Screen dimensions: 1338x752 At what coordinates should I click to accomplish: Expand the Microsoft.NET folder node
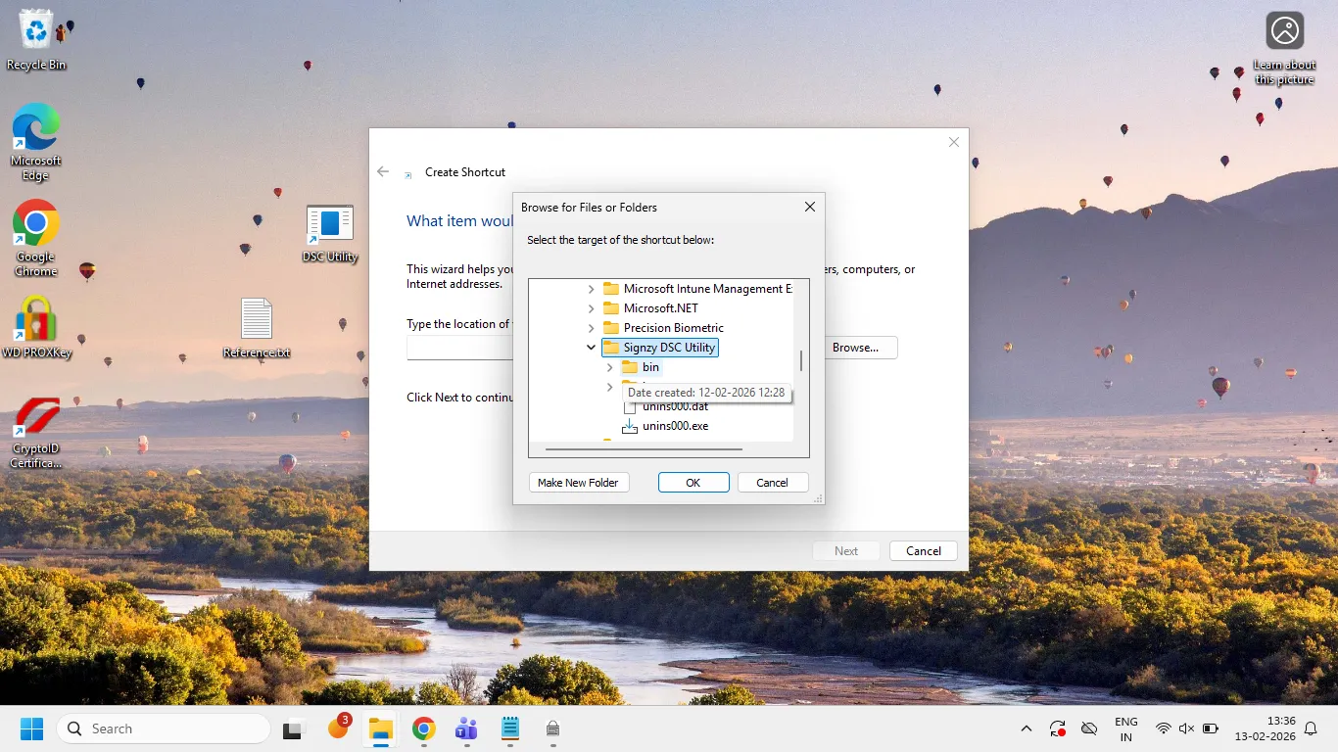pos(591,308)
